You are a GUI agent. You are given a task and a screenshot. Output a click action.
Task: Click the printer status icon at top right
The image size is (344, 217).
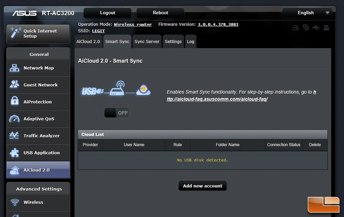[x=326, y=28]
